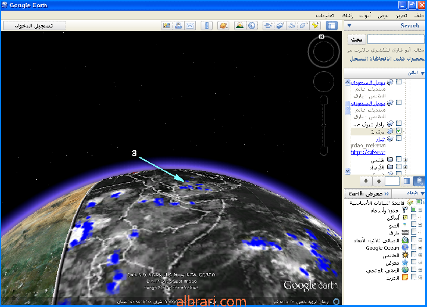Viewport: 427px width, 307px height.
Task: Click the search button (بحث)
Action: (356, 39)
